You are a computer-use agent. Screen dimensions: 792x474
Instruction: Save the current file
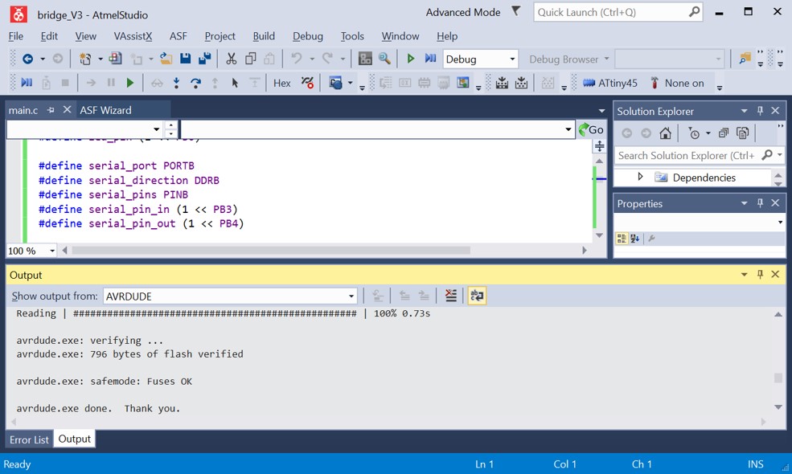click(x=186, y=59)
